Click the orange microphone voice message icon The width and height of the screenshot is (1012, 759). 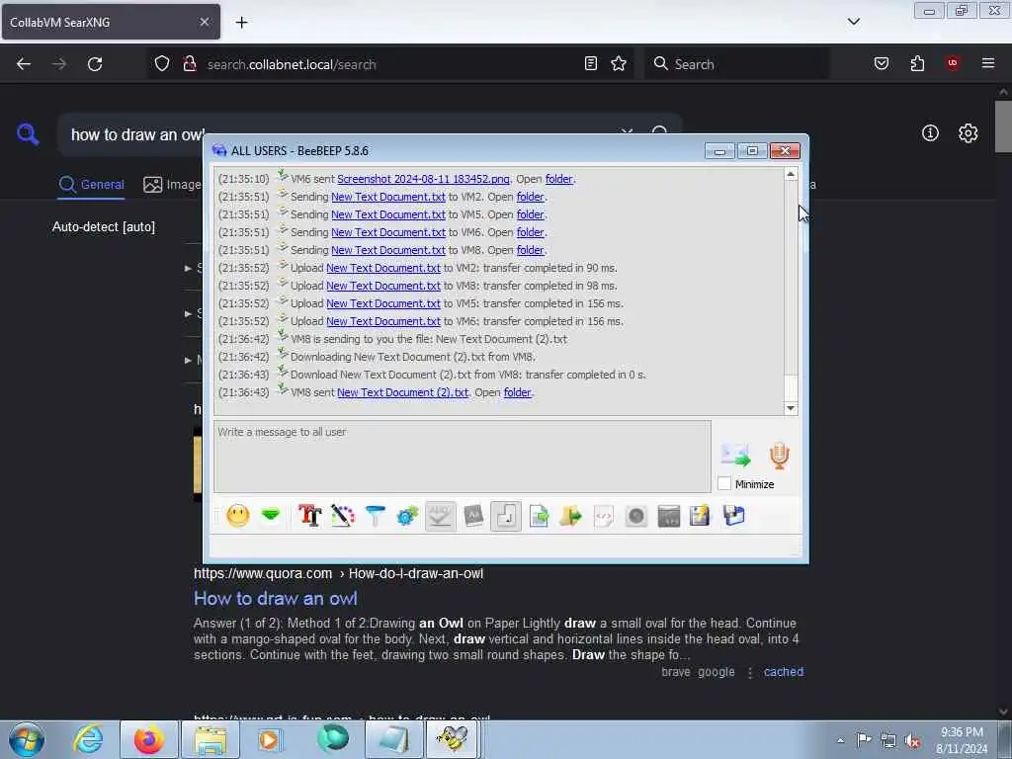[x=780, y=455]
